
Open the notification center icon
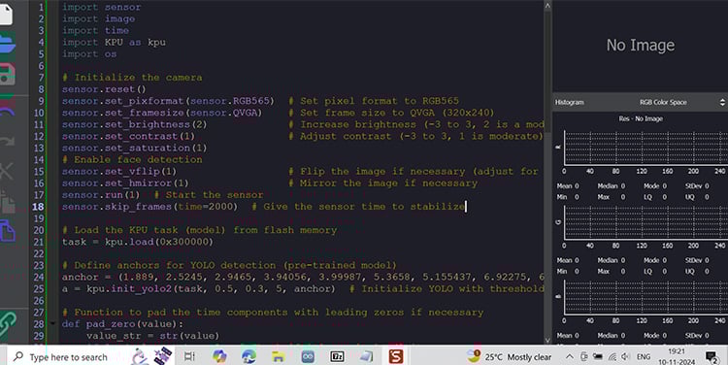pyautogui.click(x=711, y=356)
